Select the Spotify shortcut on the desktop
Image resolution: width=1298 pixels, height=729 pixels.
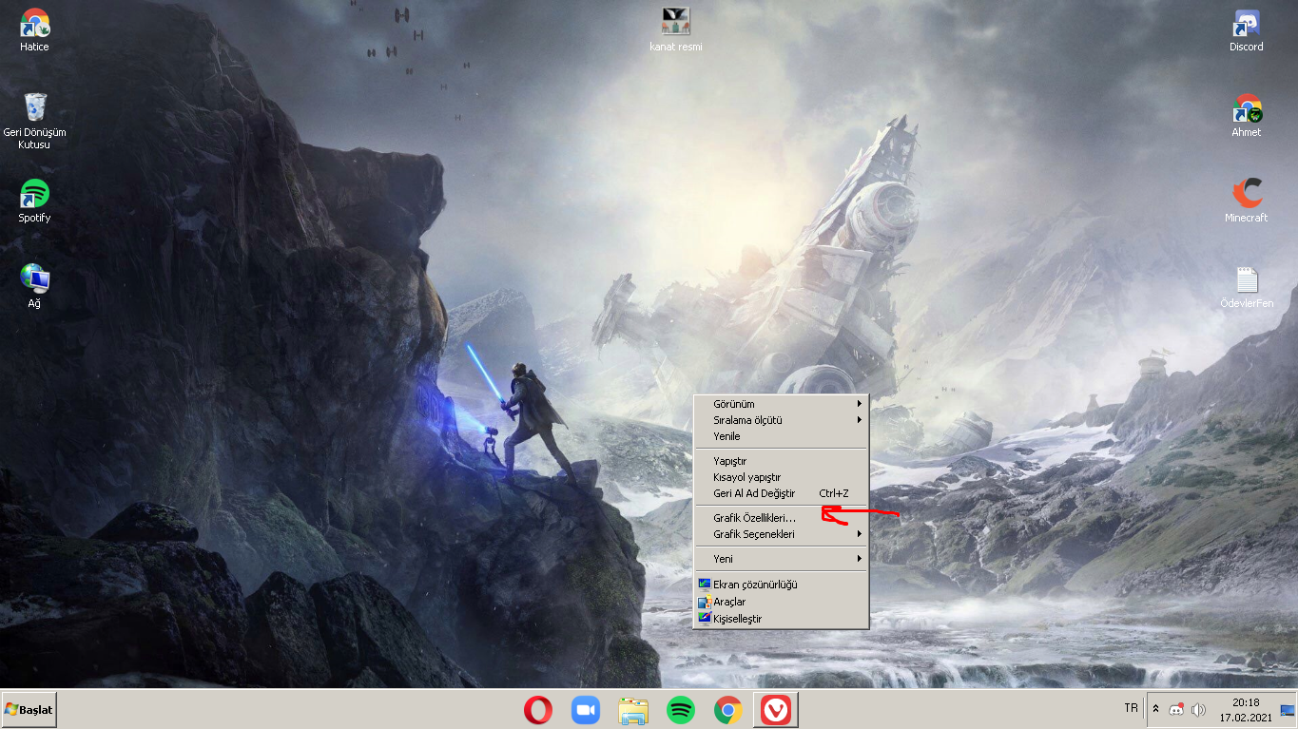pos(34,201)
